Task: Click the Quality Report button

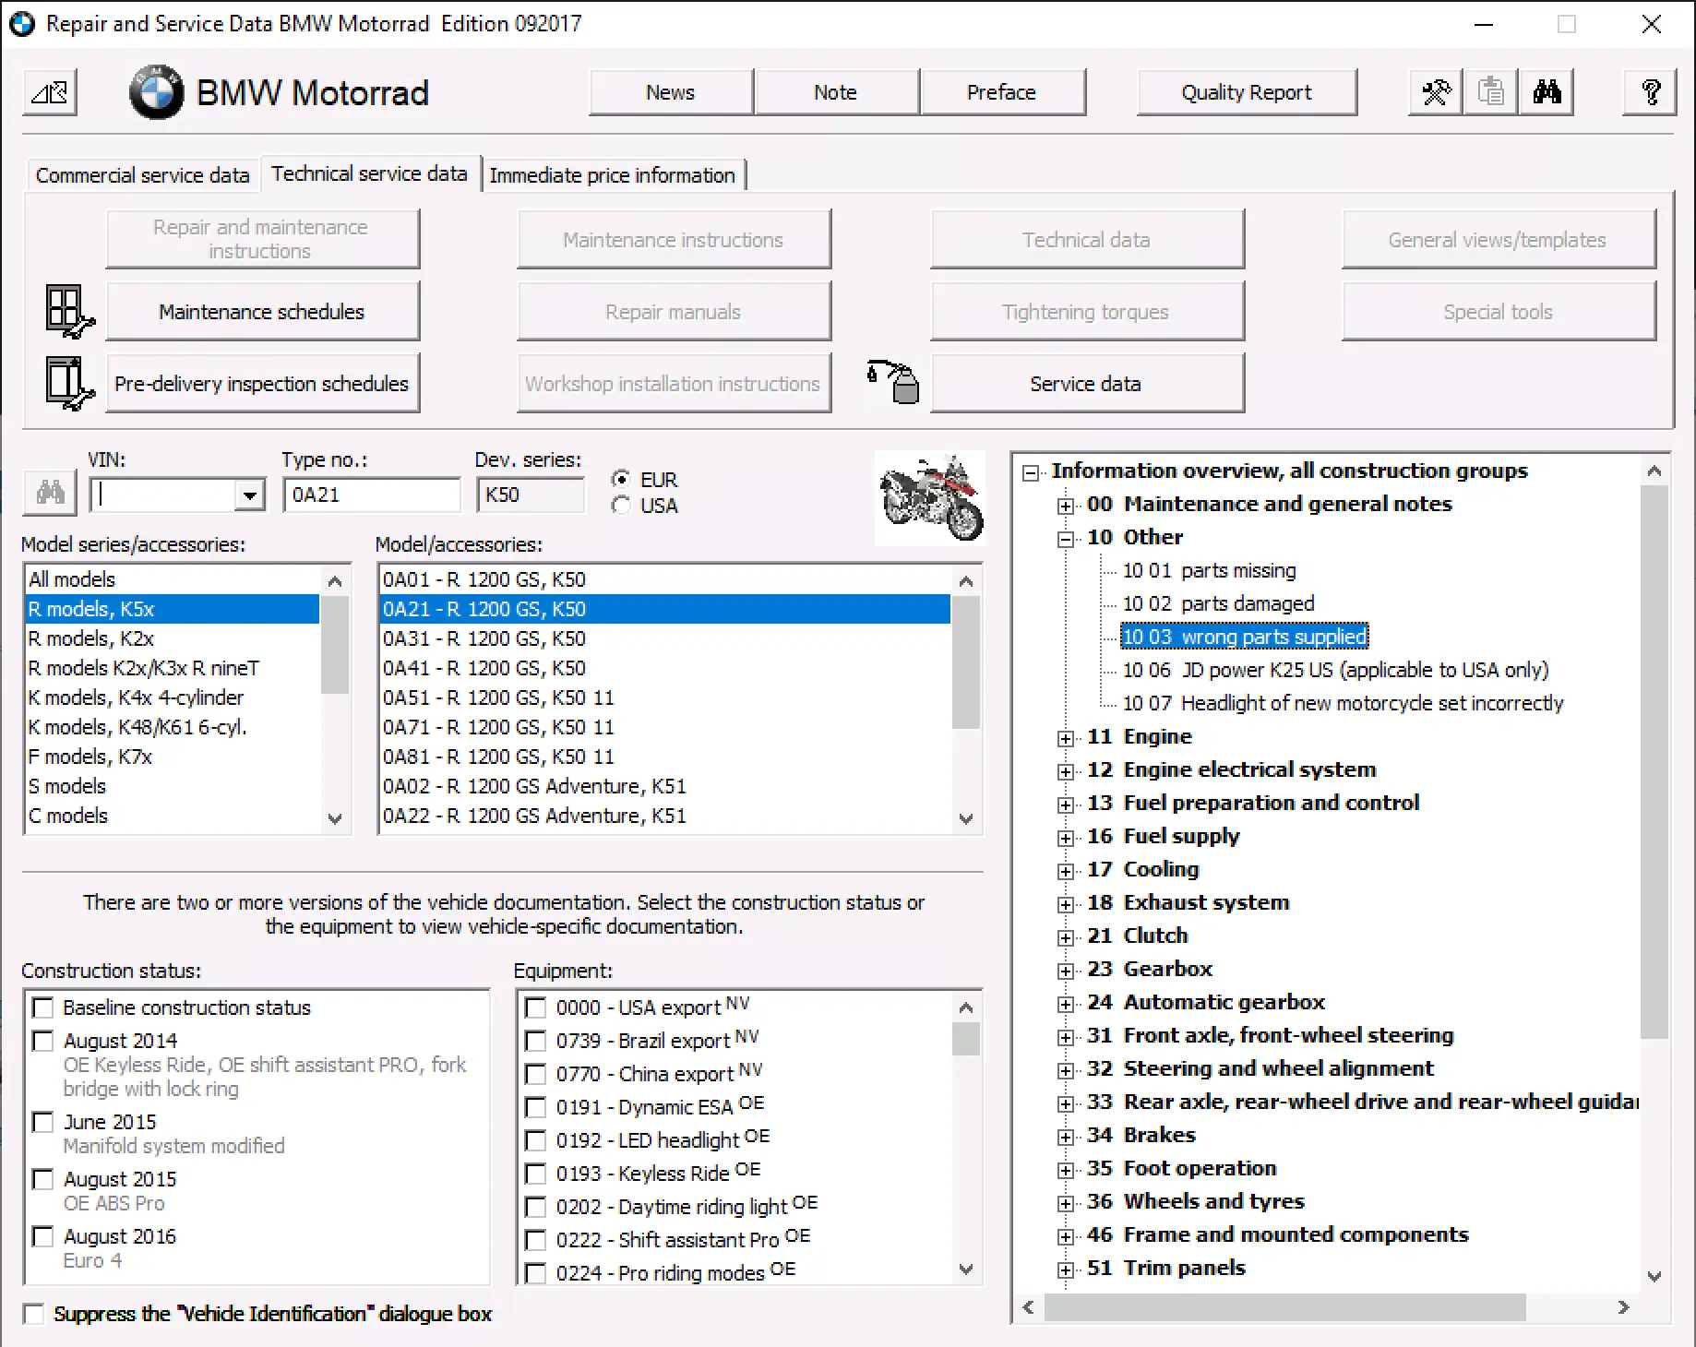Action: tap(1246, 91)
